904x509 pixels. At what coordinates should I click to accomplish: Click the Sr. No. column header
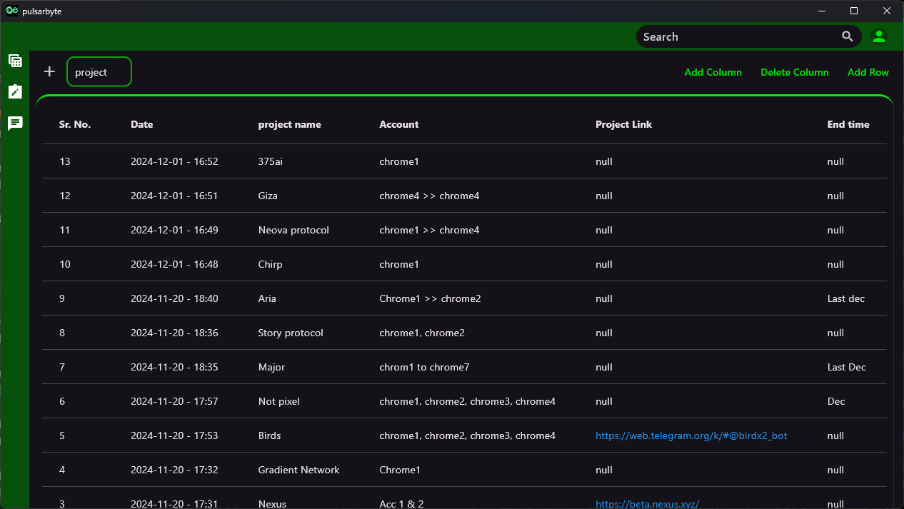coord(75,124)
